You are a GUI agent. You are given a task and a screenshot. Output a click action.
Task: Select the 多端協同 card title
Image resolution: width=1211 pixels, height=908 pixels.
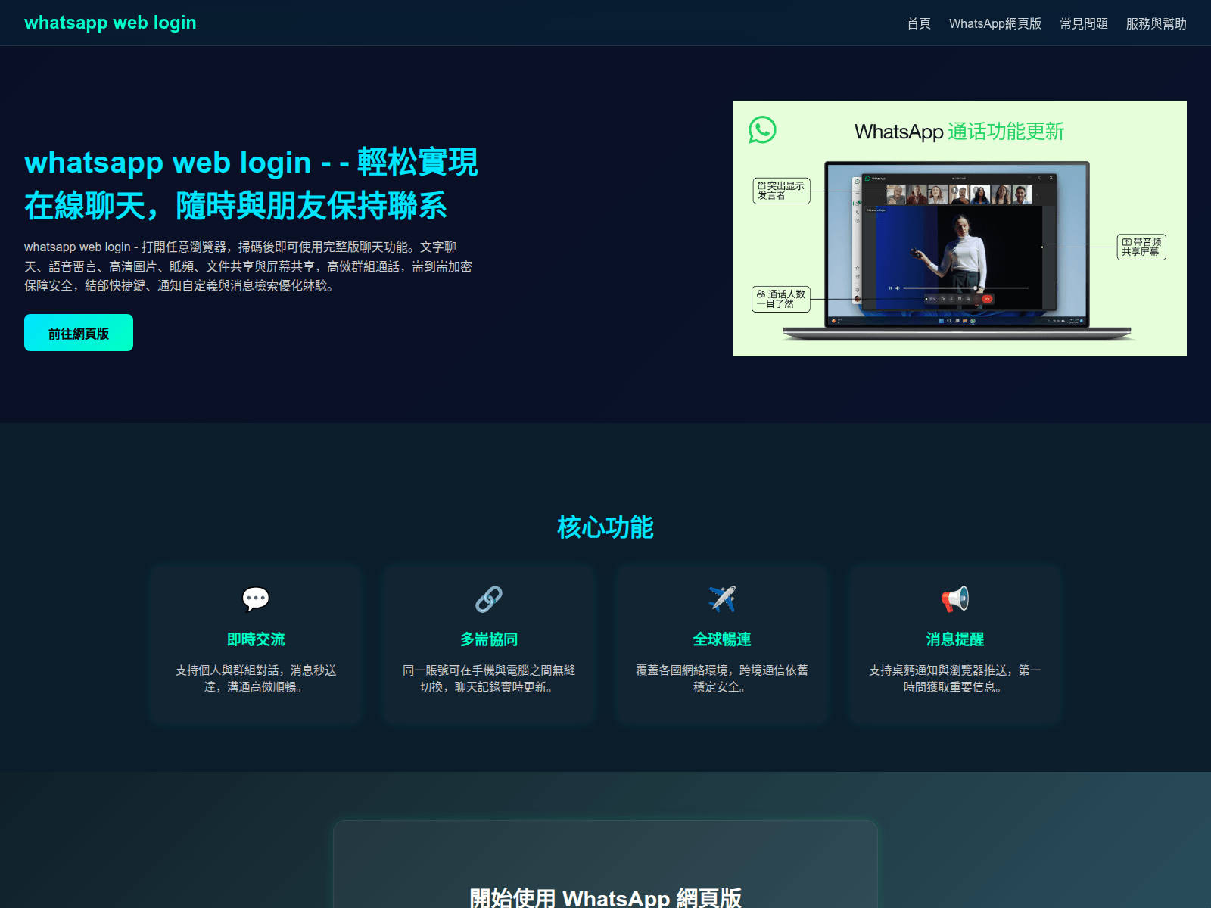[489, 639]
